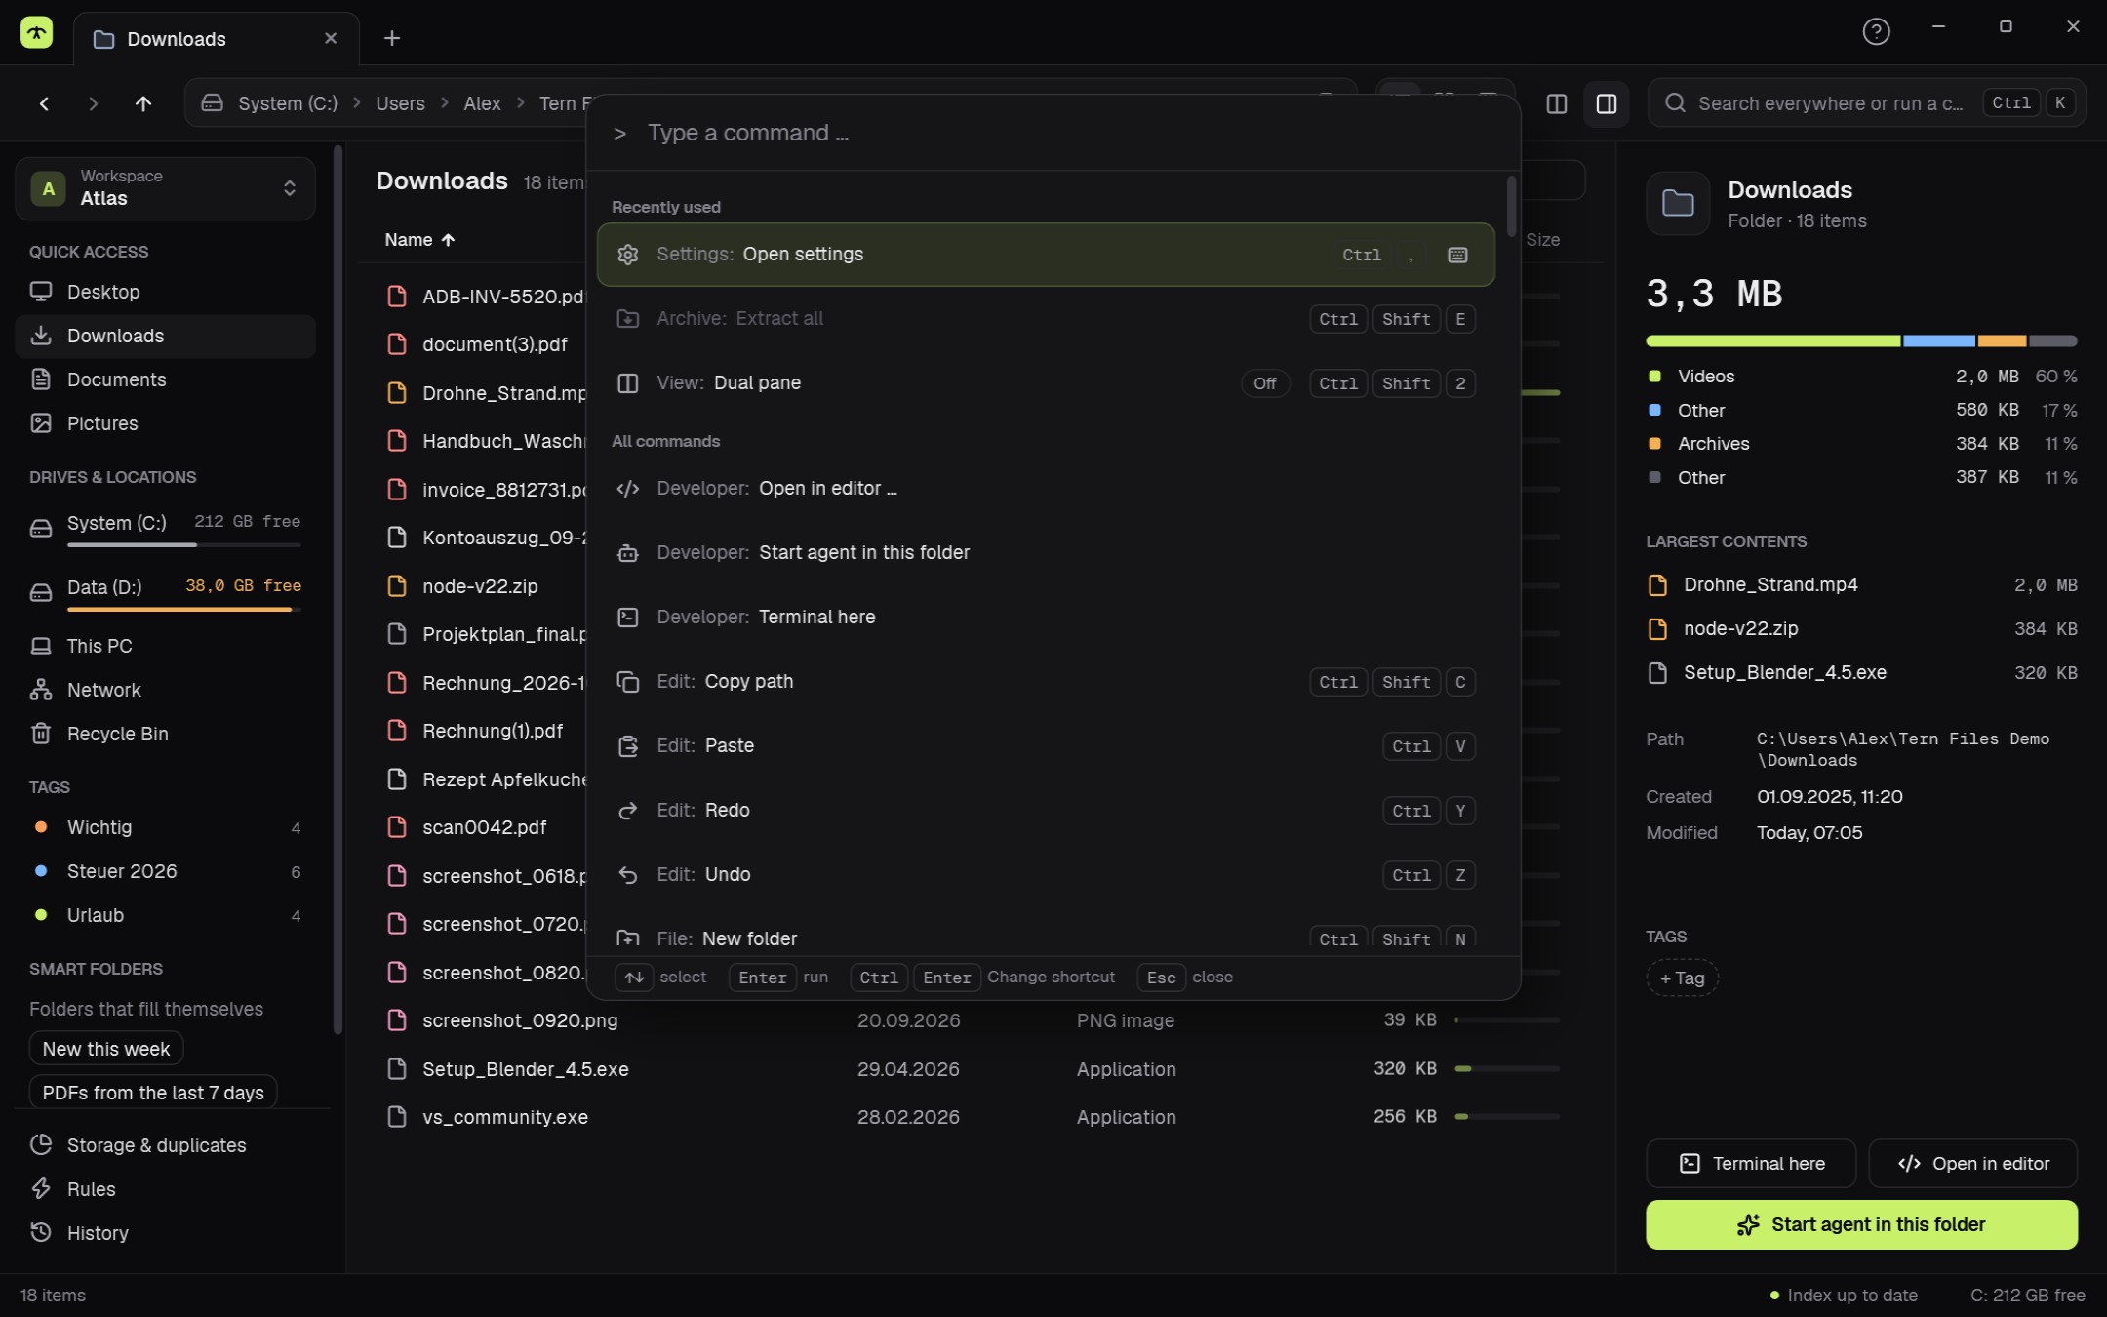Screen dimensions: 2107x1317
Task: Click the Users breadcrumb segment
Action: pos(400,103)
